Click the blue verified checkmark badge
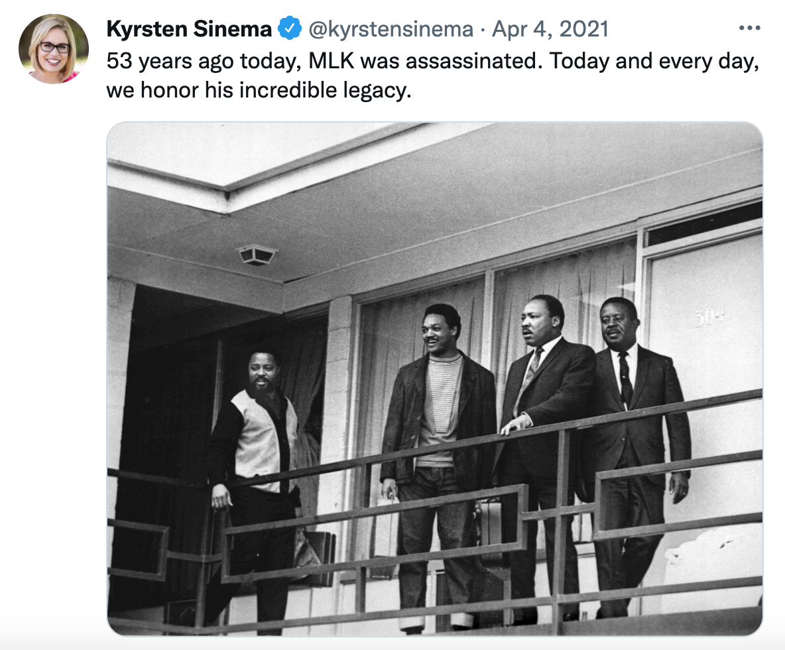Image resolution: width=785 pixels, height=650 pixels. (x=289, y=28)
